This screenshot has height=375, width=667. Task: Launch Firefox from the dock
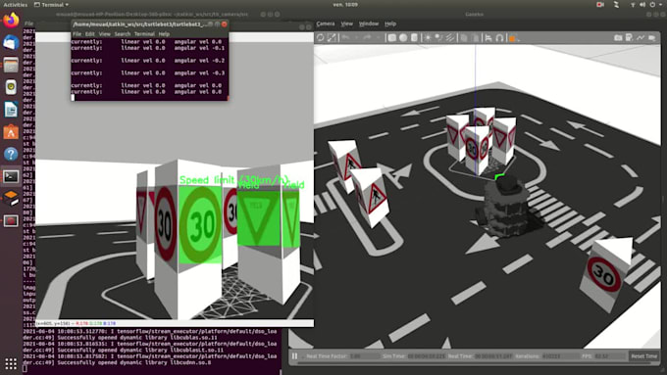coord(11,21)
